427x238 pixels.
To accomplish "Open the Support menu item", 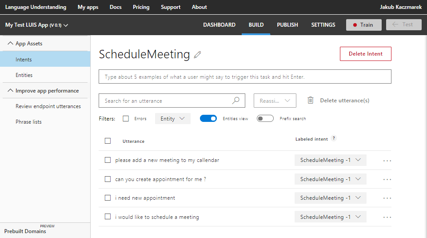I will (x=171, y=7).
